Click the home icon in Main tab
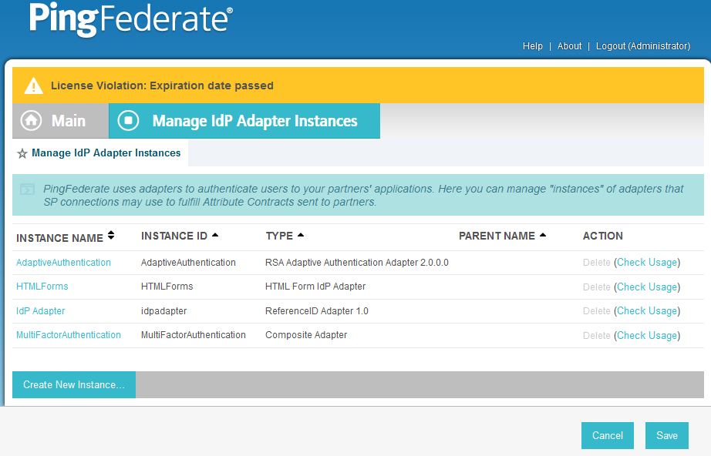This screenshot has height=456, width=711. coord(32,121)
